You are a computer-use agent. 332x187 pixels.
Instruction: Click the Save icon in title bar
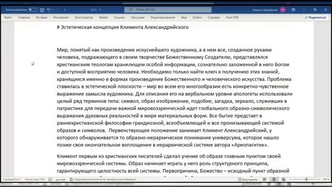pos(42,10)
